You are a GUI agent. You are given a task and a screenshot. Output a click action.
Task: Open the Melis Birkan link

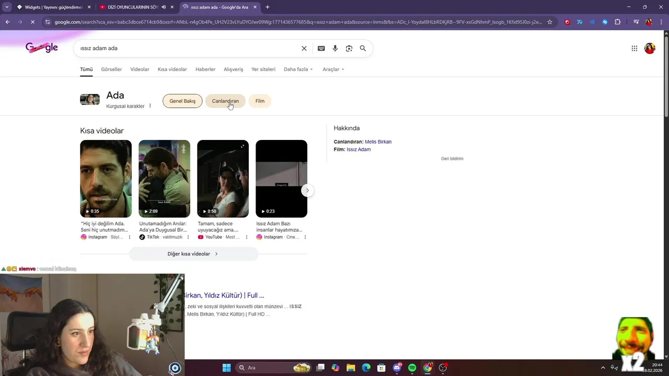pos(378,142)
